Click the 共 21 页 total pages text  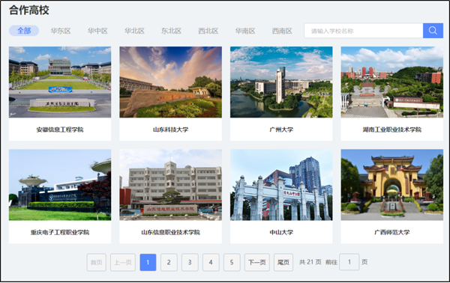[310, 262]
